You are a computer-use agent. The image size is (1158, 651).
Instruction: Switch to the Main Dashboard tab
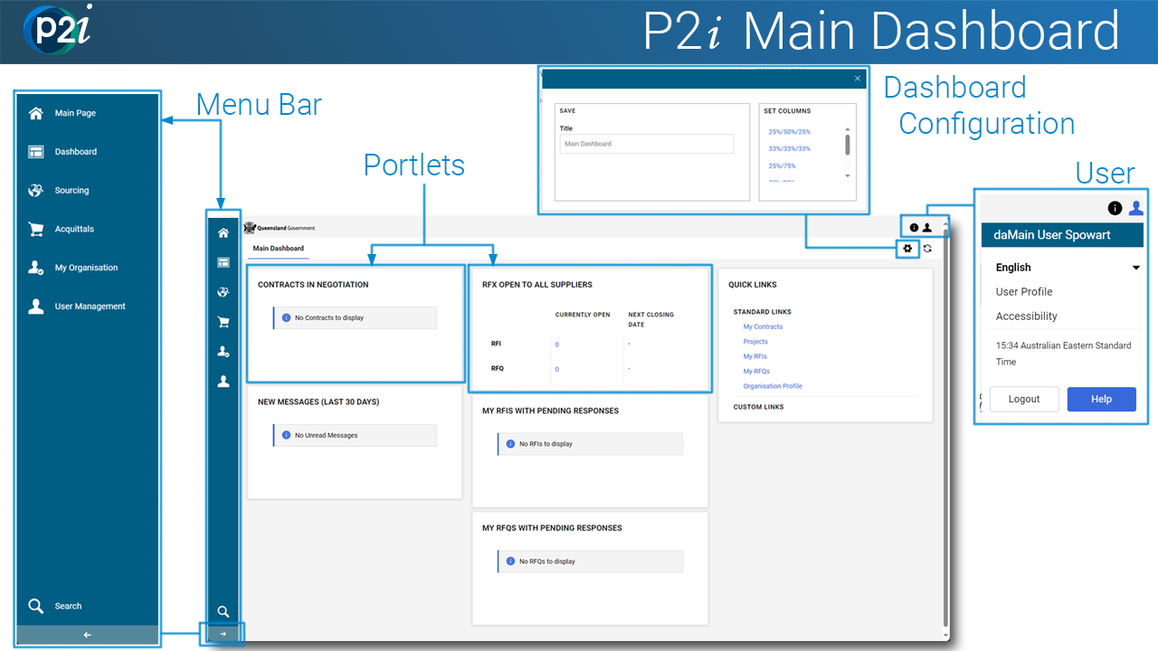279,249
